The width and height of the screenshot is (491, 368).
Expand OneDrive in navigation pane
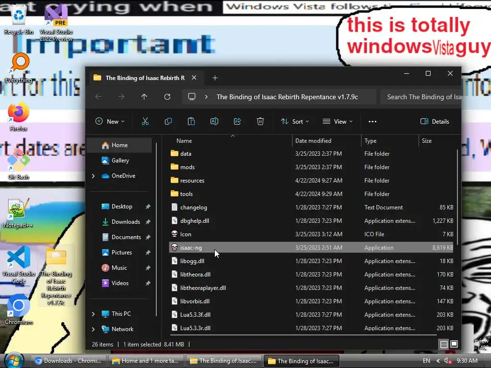coord(94,176)
